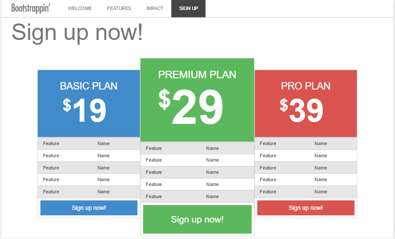Viewport: 395px width, 239px height.
Task: Select the Impact nav item
Action: 155,9
